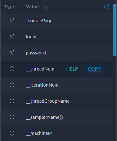
Task: Click variable type icon for password
Action: point(12,53)
